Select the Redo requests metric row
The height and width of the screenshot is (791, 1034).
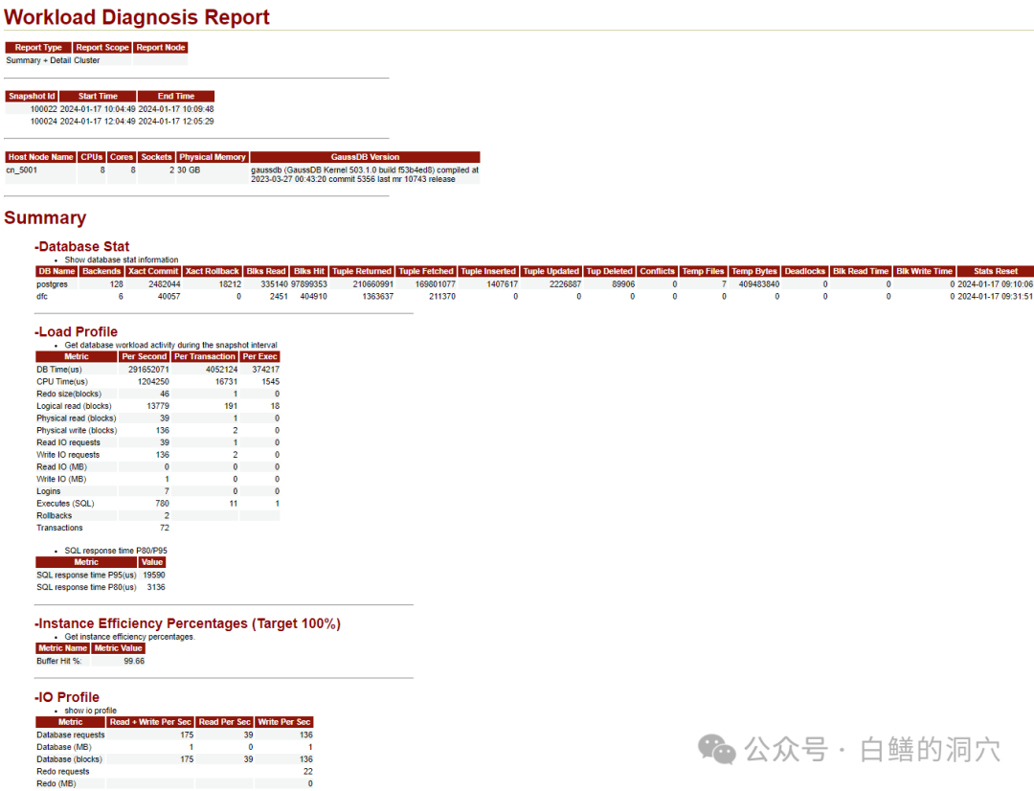(x=175, y=772)
